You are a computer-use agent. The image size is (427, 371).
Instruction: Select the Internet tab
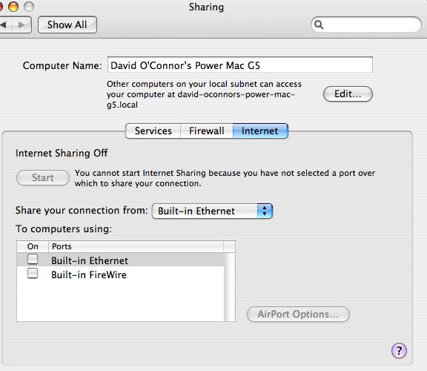(260, 131)
